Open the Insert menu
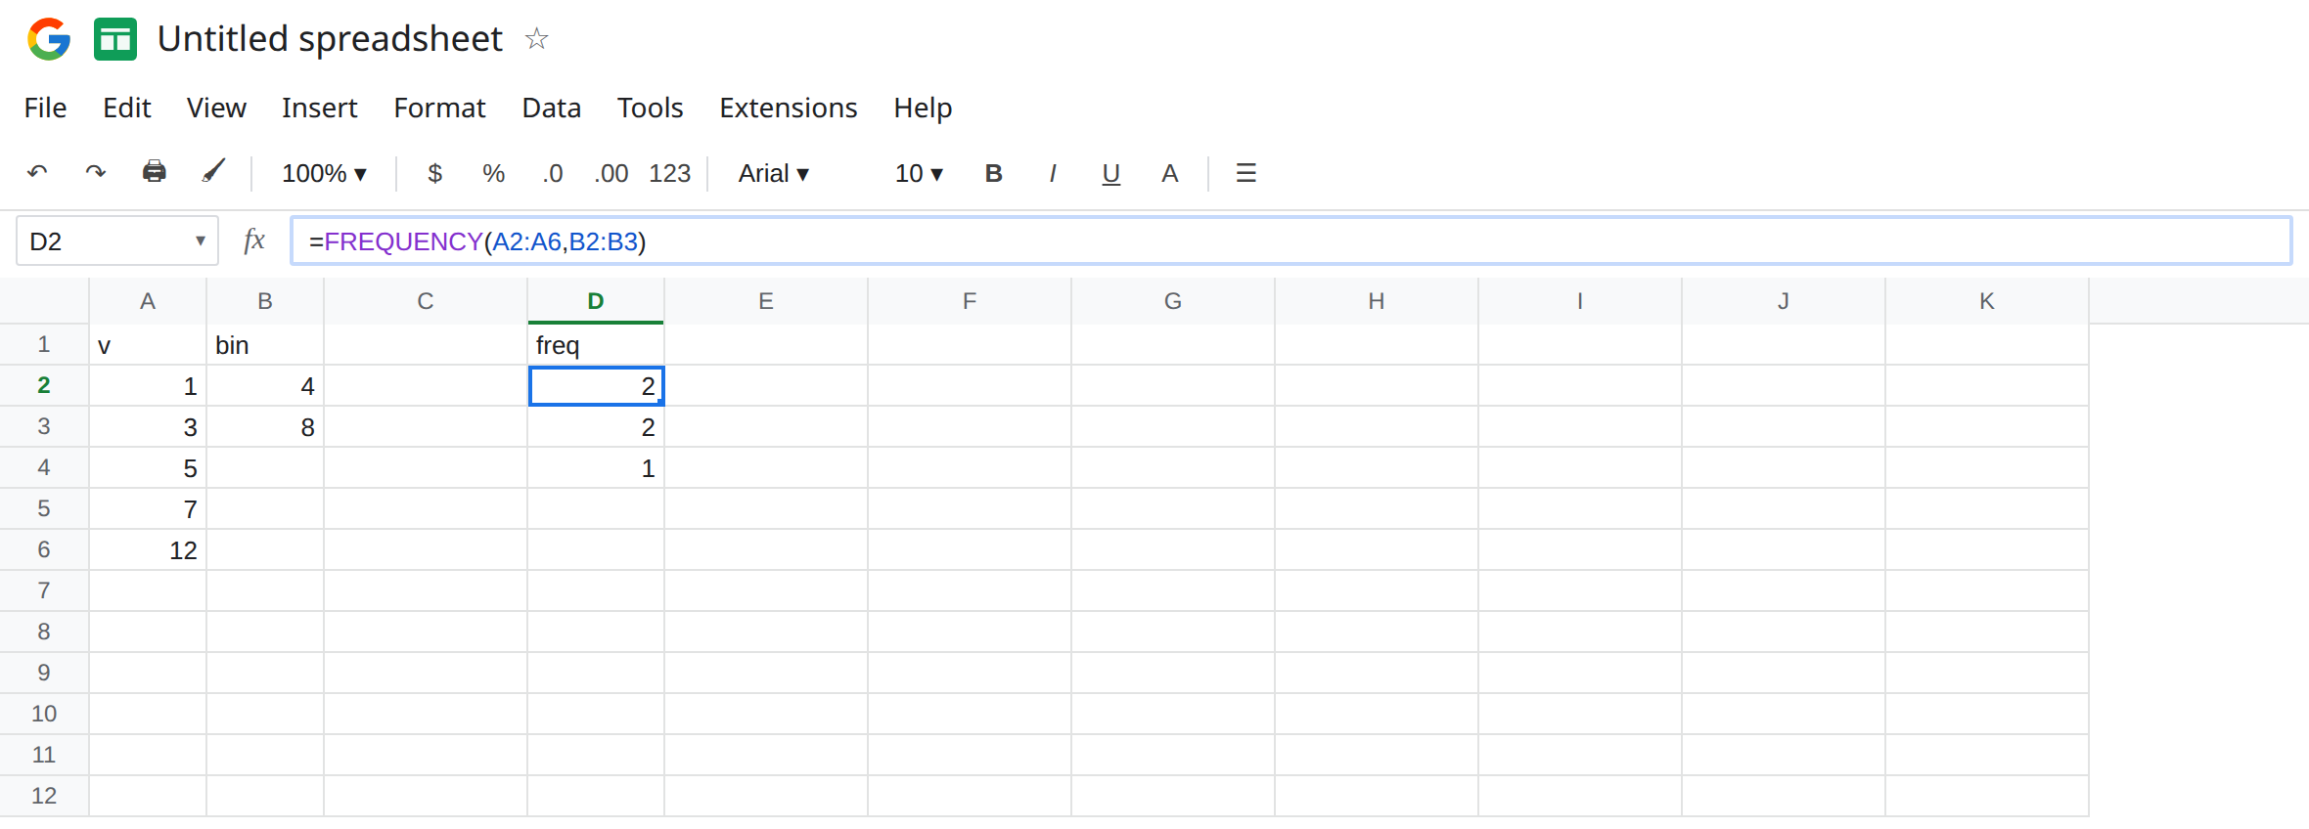The width and height of the screenshot is (2309, 829). point(320,108)
